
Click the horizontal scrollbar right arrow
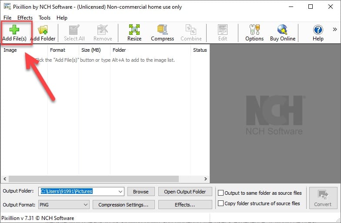point(206,179)
